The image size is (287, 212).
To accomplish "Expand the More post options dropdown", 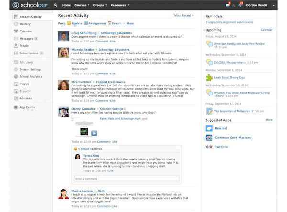I will (x=129, y=23).
